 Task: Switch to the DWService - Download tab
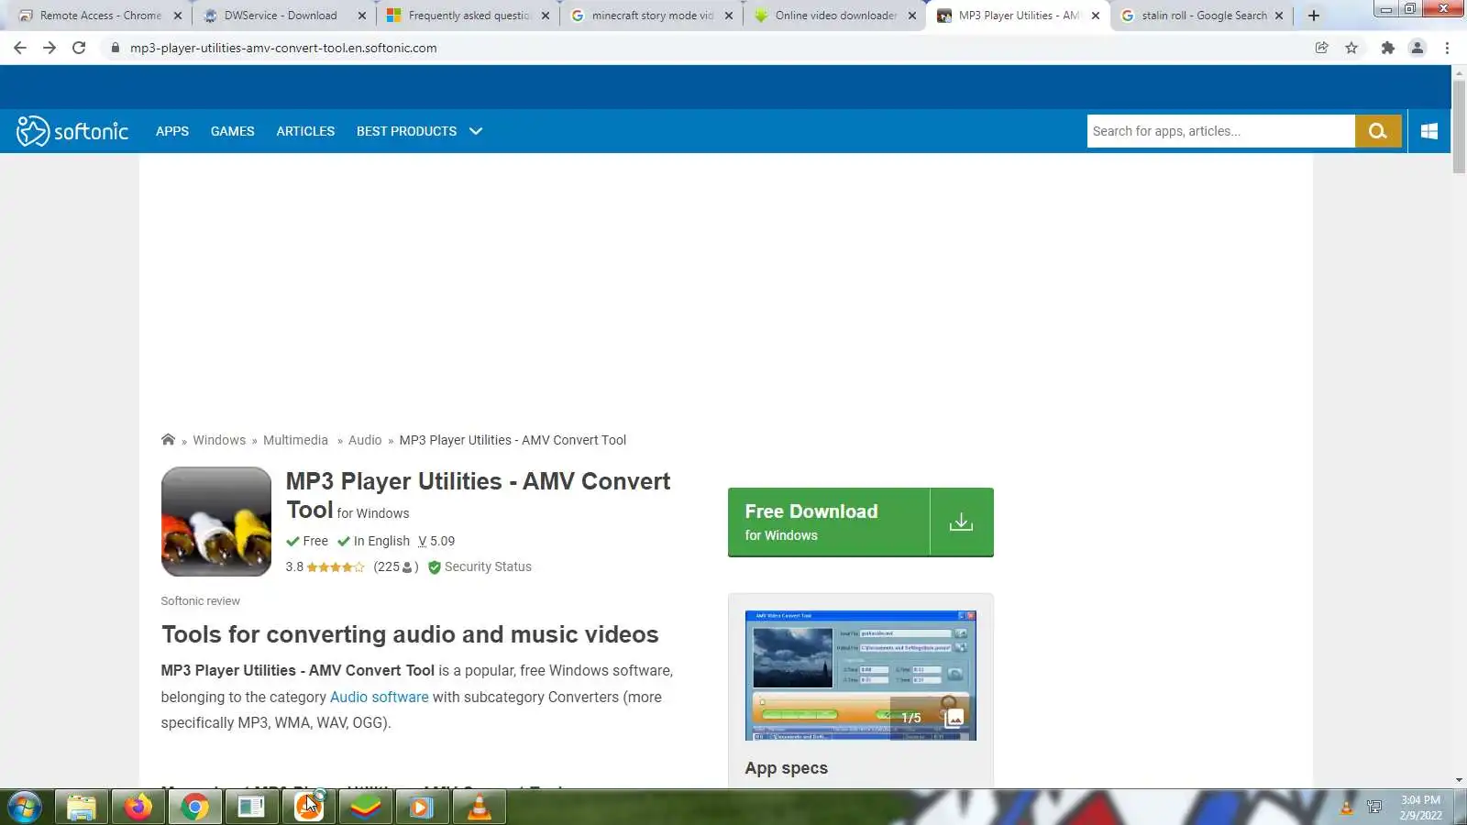pyautogui.click(x=284, y=16)
